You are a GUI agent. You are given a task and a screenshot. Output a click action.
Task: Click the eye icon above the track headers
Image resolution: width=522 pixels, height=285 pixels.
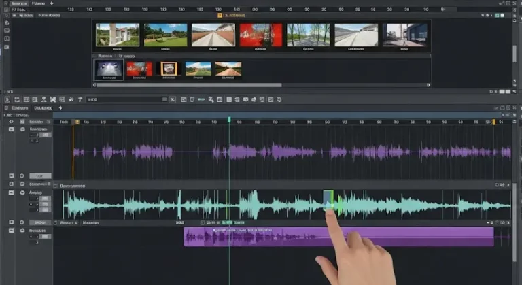point(12,122)
